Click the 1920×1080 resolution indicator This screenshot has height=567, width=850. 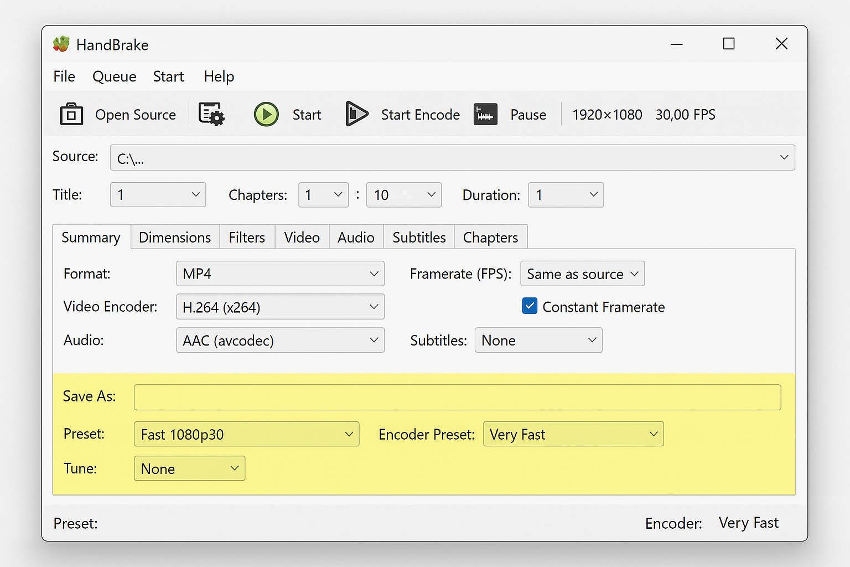pyautogui.click(x=607, y=115)
